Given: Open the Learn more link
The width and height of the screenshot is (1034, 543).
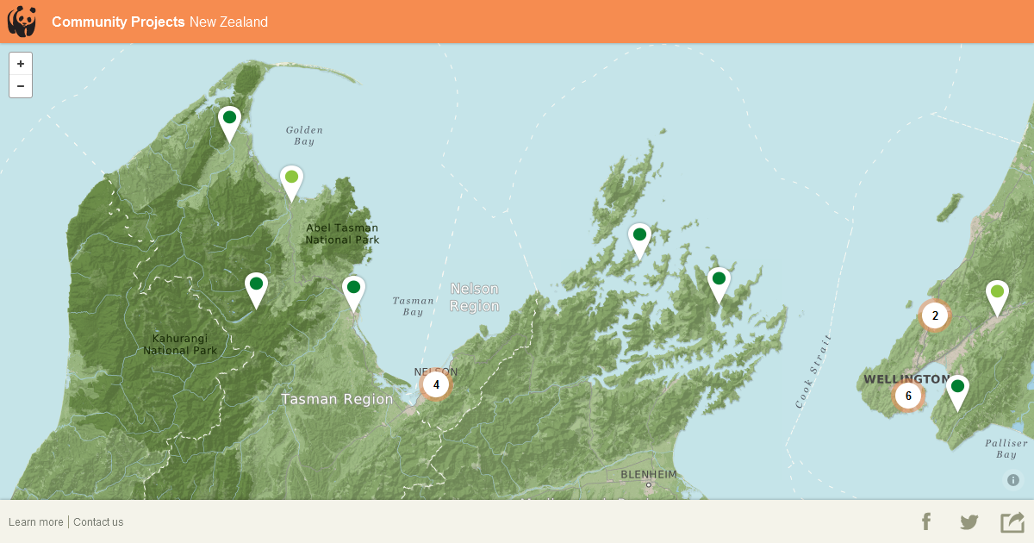Looking at the screenshot, I should [x=36, y=521].
